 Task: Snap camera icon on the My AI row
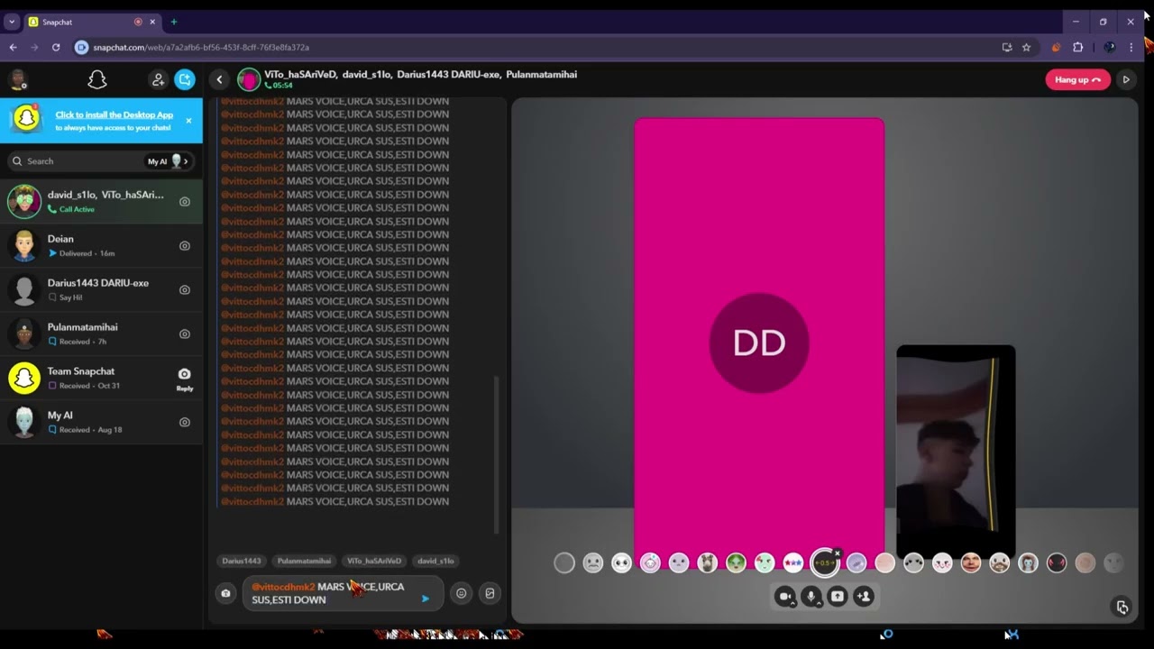click(x=185, y=423)
